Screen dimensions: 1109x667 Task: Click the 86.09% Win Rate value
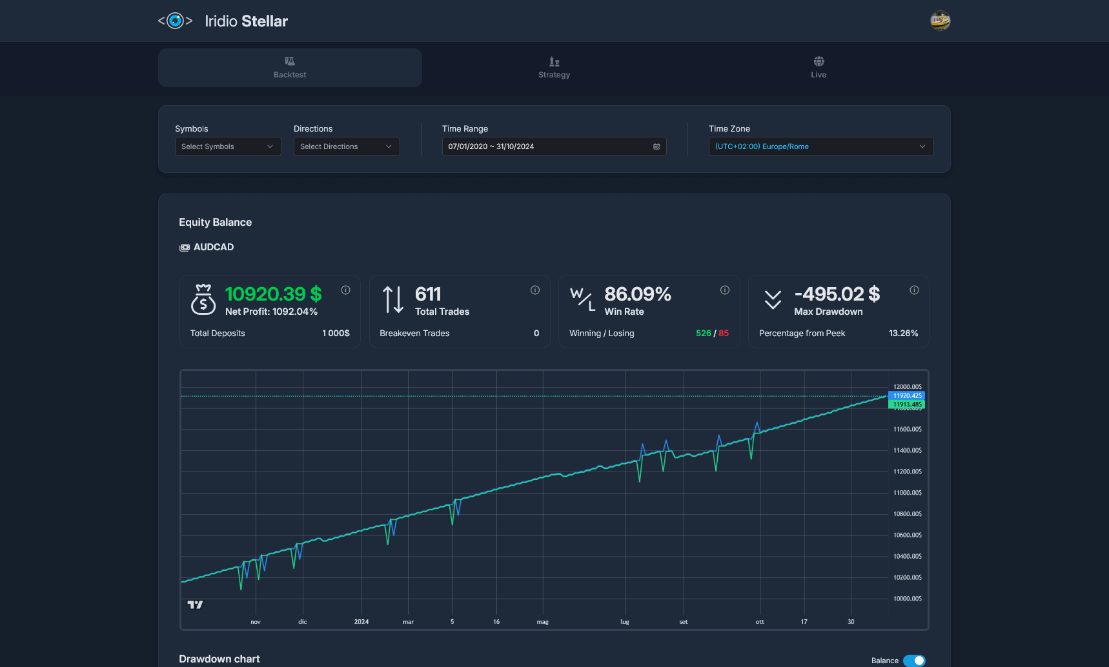(638, 294)
